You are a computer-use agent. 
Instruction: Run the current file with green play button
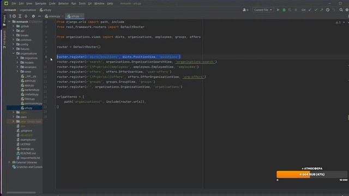pos(278,10)
